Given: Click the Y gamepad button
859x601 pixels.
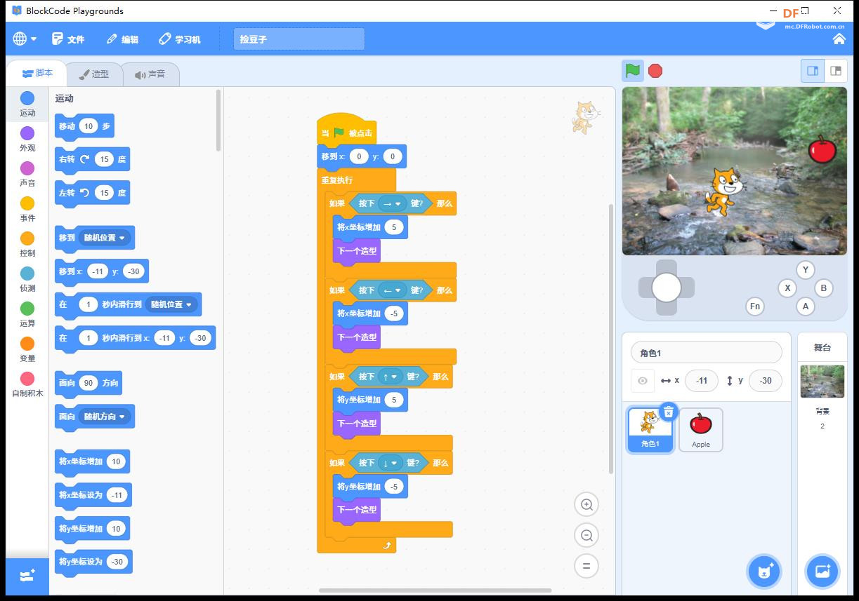Looking at the screenshot, I should (806, 269).
